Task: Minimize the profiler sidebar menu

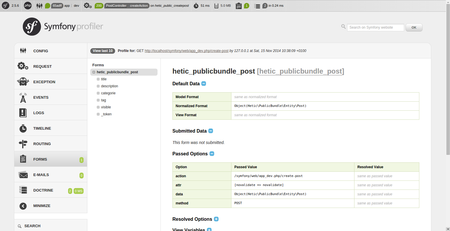Action: [51, 205]
